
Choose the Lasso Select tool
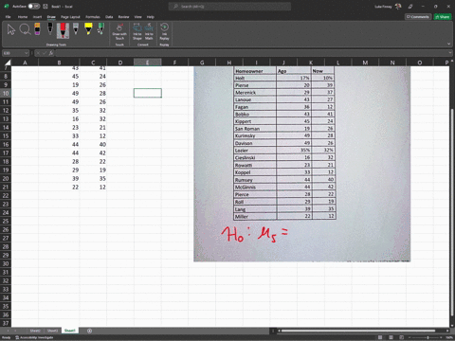(25, 29)
